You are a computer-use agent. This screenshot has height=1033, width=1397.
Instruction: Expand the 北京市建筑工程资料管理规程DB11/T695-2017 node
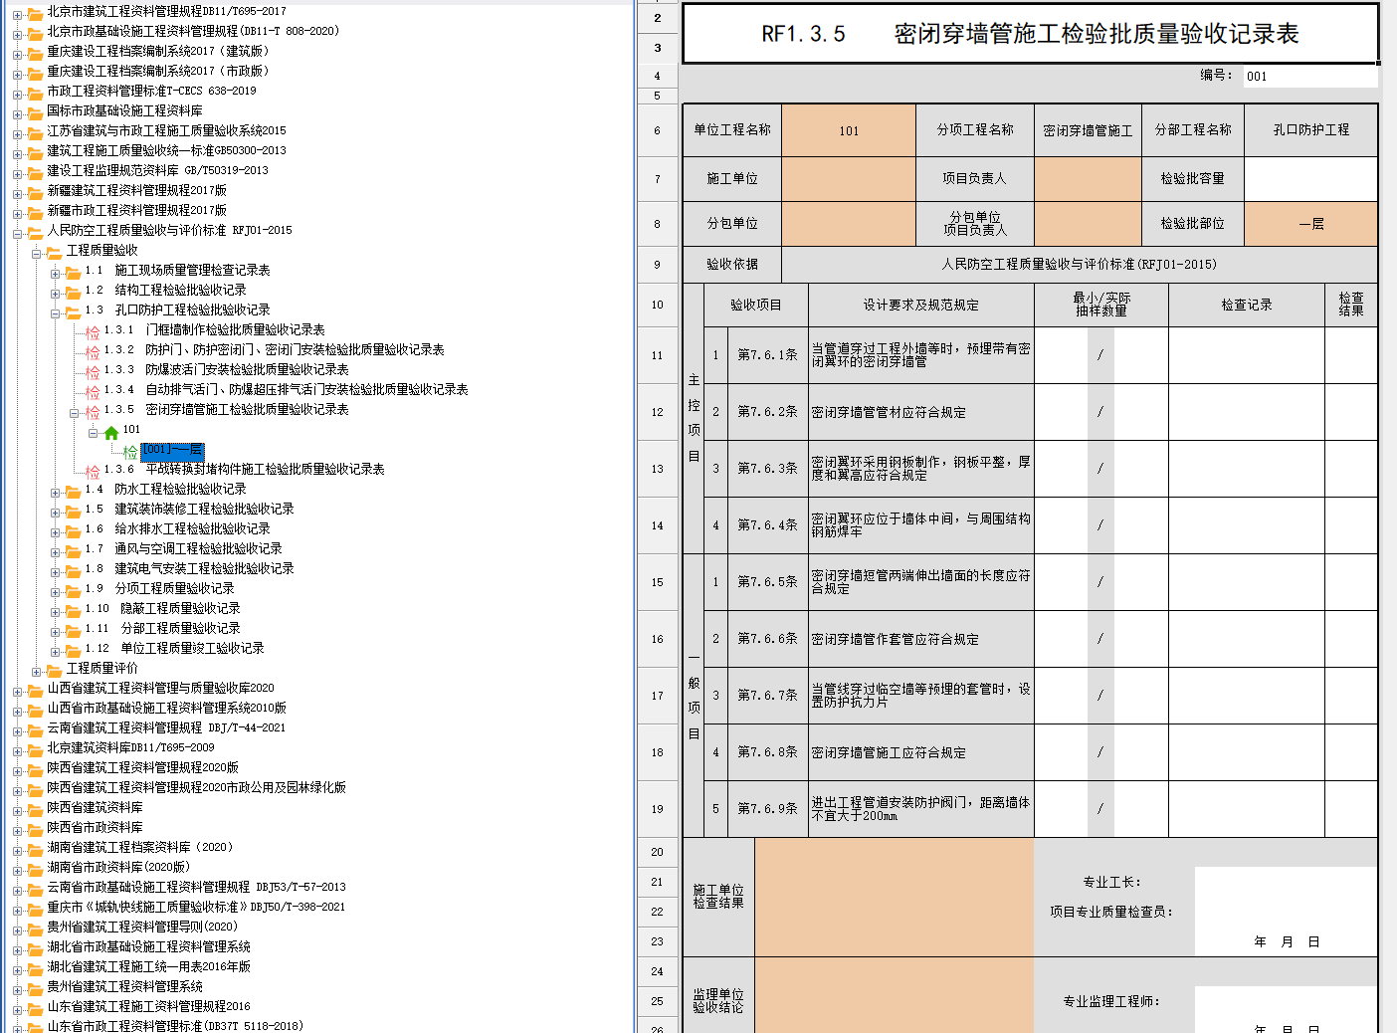[x=17, y=14]
